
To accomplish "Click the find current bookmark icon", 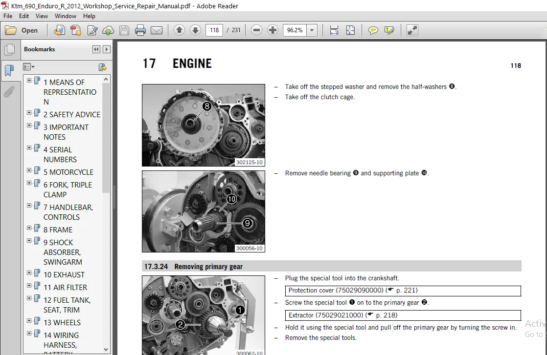I will 103,67.
